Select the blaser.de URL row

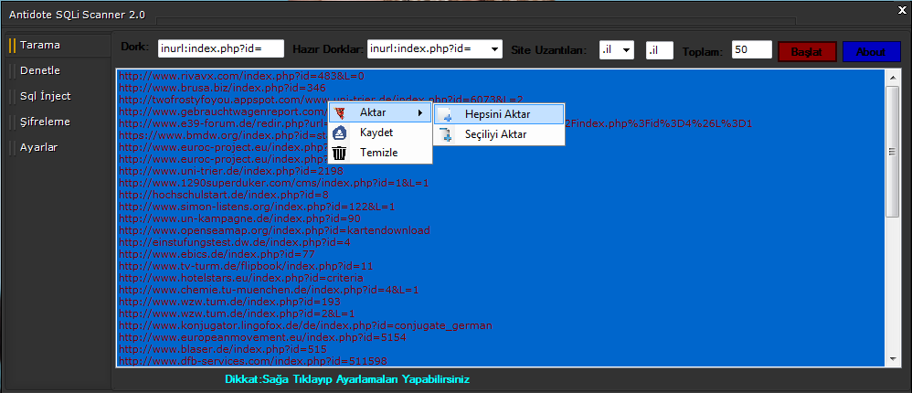pos(223,349)
